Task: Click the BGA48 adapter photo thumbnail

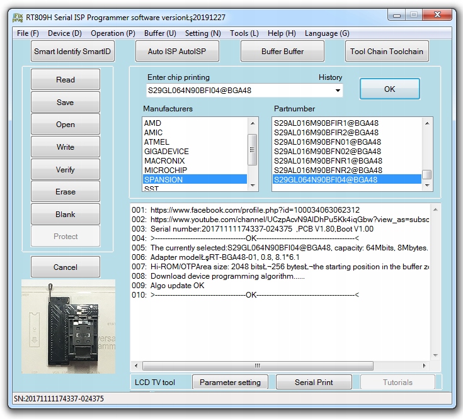Action: [x=68, y=327]
